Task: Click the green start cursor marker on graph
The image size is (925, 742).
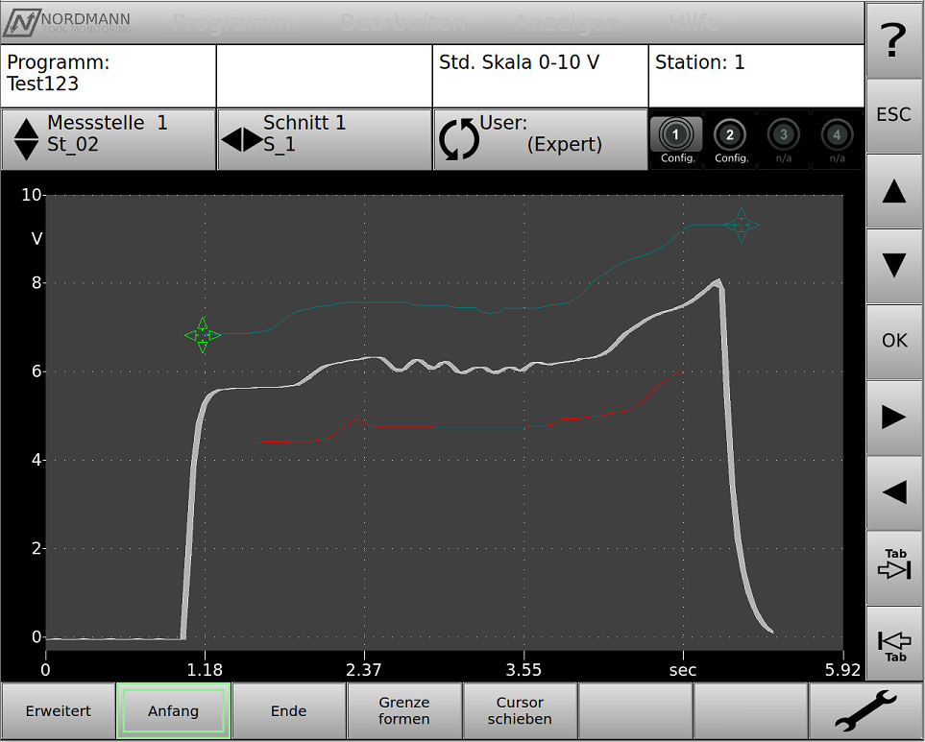Action: (x=203, y=335)
